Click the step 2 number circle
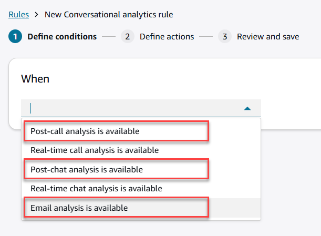321x236 pixels. (127, 37)
